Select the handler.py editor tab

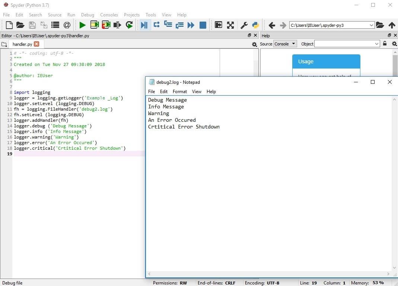22,44
